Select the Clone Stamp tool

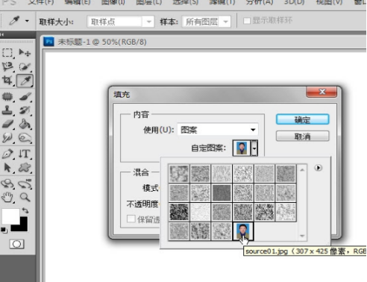(7, 110)
